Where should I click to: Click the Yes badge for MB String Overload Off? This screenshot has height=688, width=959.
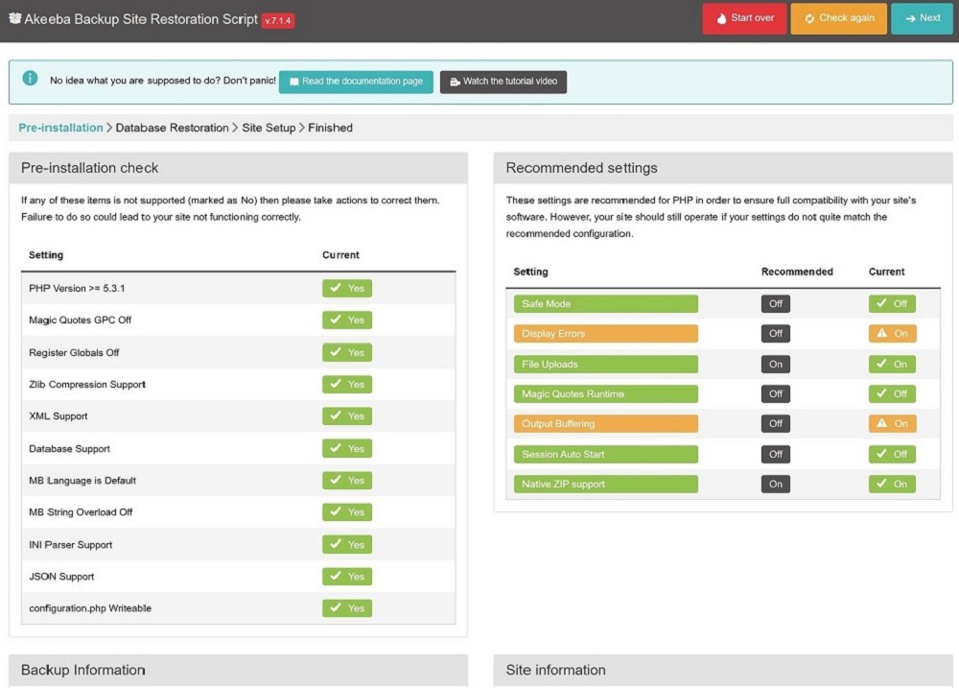click(x=347, y=512)
